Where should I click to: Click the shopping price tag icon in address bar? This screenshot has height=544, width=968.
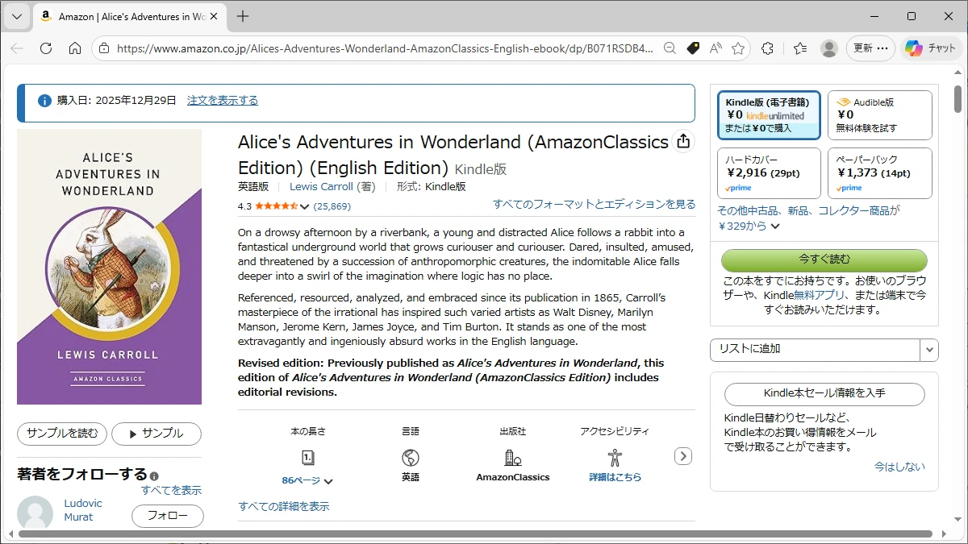pyautogui.click(x=692, y=48)
